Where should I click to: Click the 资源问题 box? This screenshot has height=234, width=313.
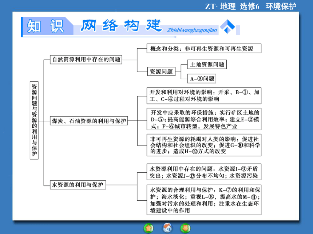tap(161, 71)
